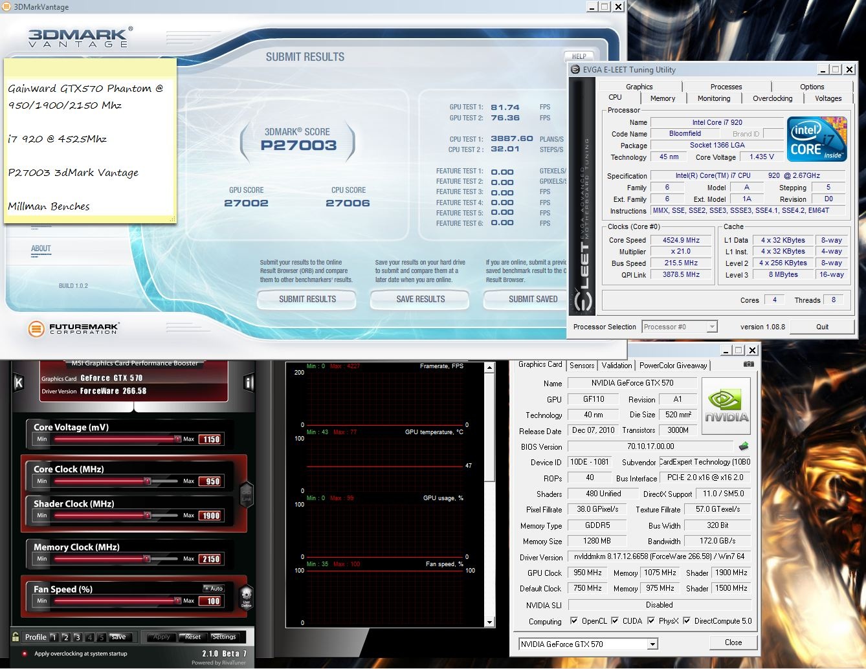This screenshot has width=866, height=669.
Task: Select profile slot 4 in Afterburner
Action: [90, 637]
